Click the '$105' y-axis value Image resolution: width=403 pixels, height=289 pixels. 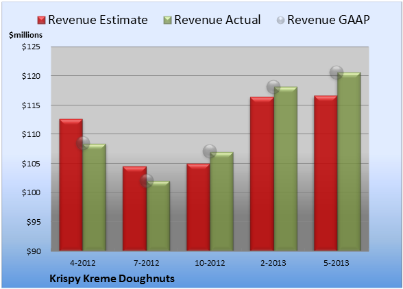[x=31, y=164]
